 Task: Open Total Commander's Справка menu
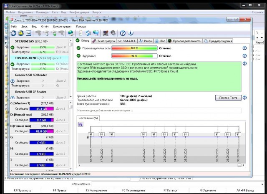pyautogui.click(x=257, y=12)
